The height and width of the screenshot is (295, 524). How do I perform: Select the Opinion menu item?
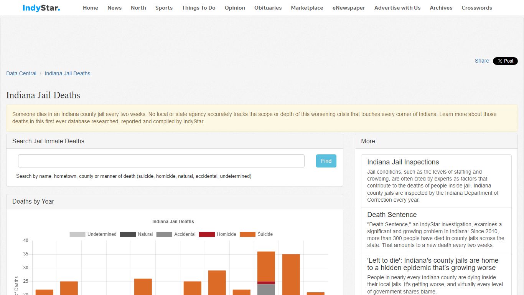tap(235, 8)
